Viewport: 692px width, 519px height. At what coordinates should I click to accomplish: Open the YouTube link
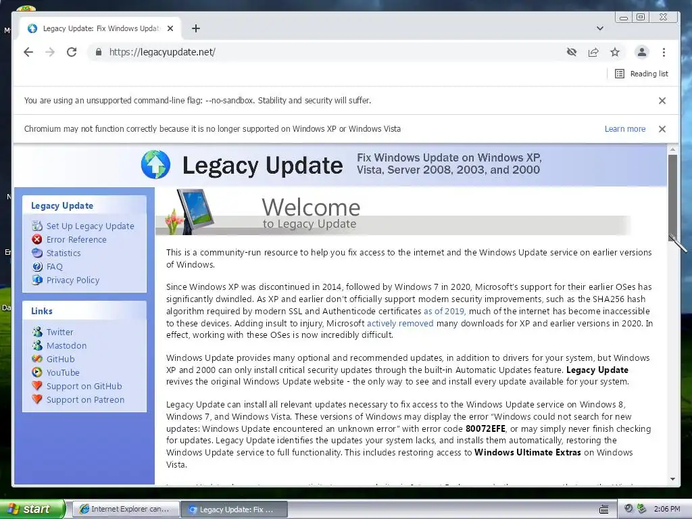pos(63,373)
